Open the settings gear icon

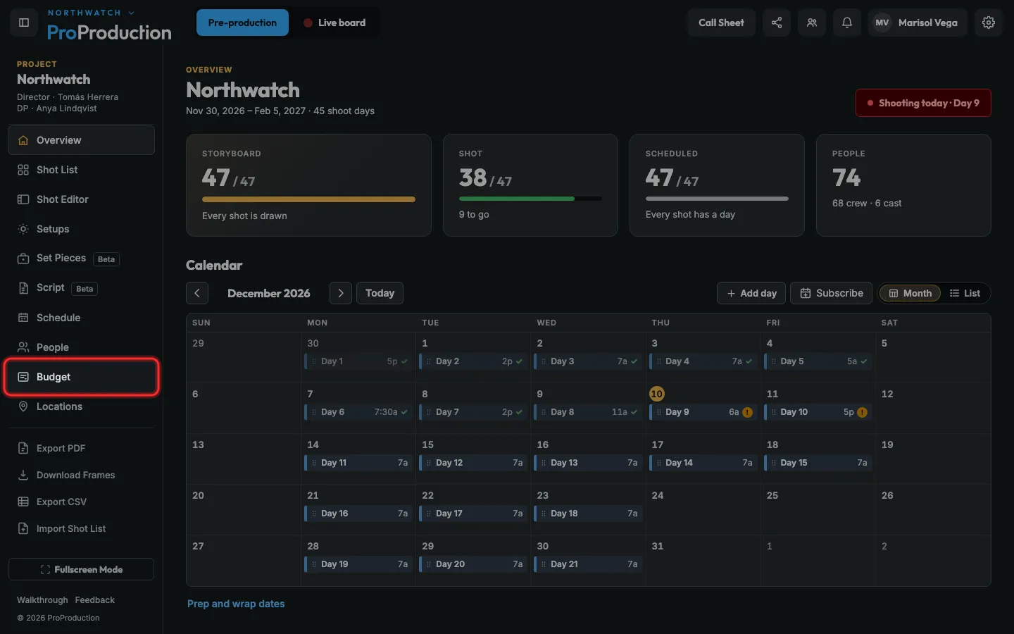pyautogui.click(x=989, y=23)
